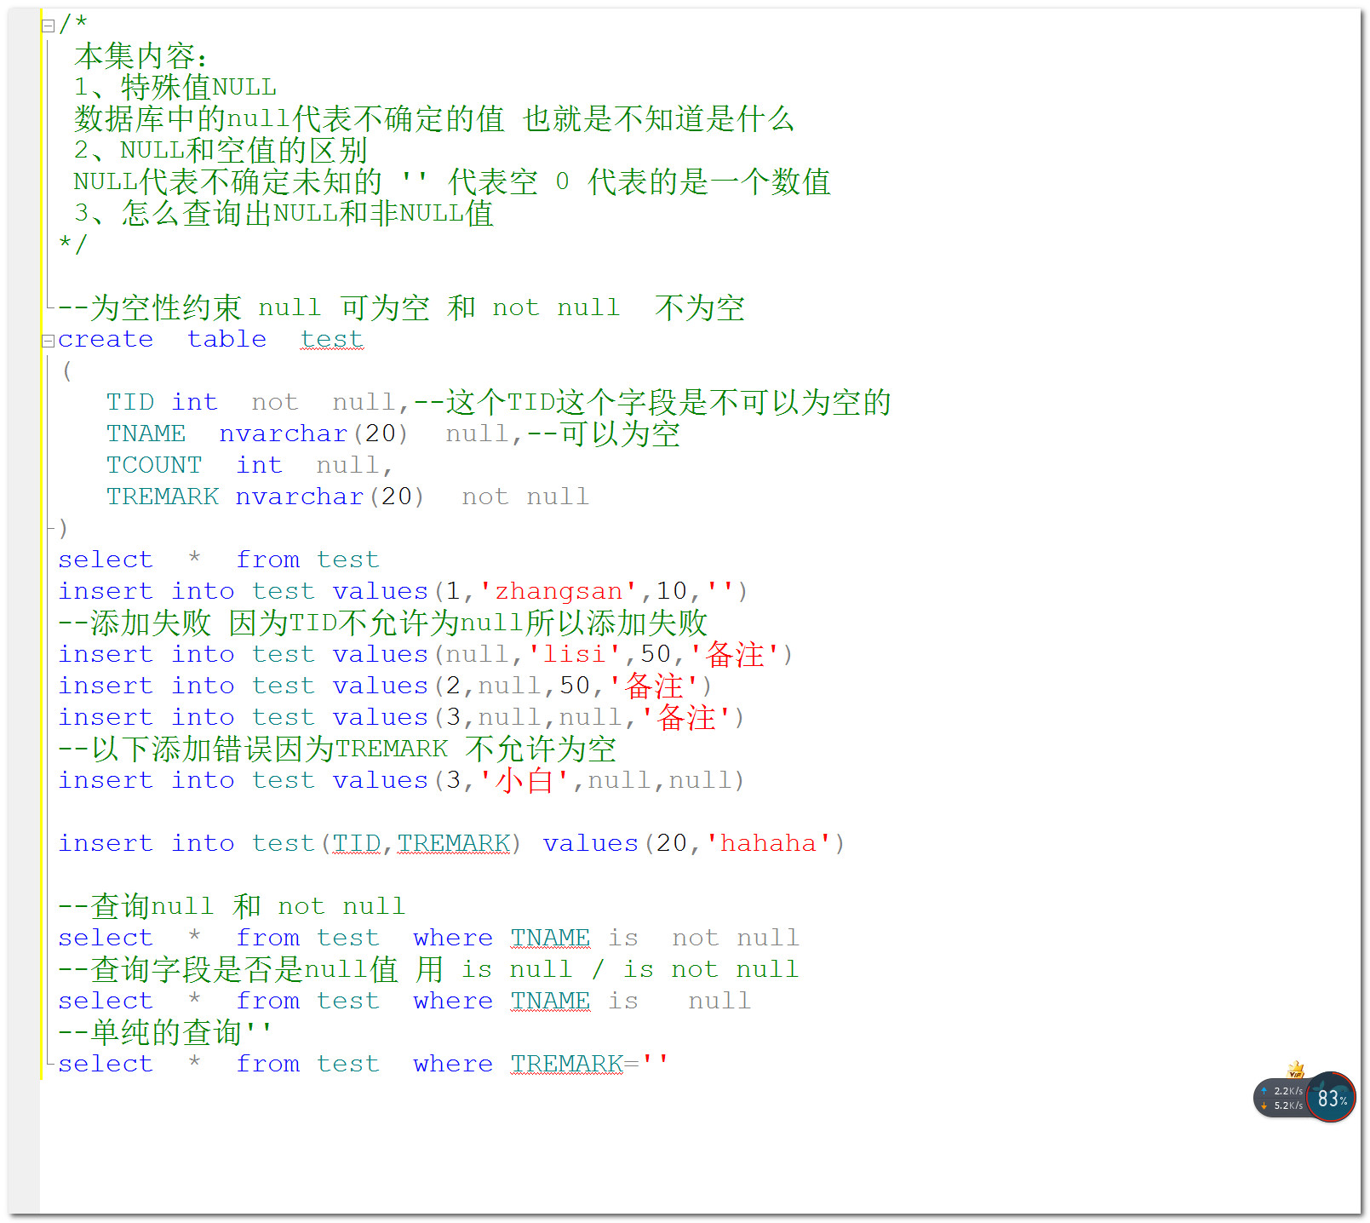Click the comment line '1、特殊值NULL'

(x=175, y=88)
